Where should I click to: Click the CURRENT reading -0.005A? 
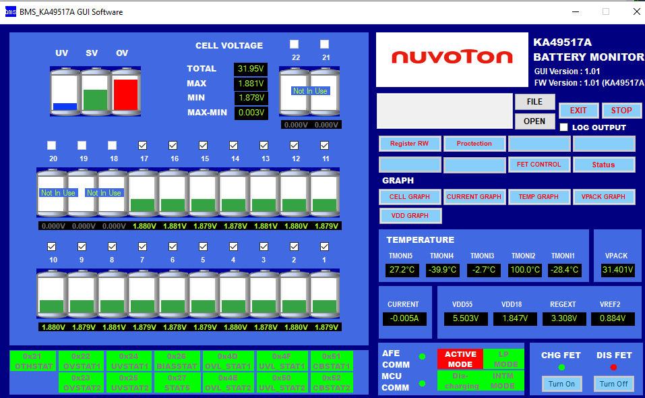tap(404, 318)
